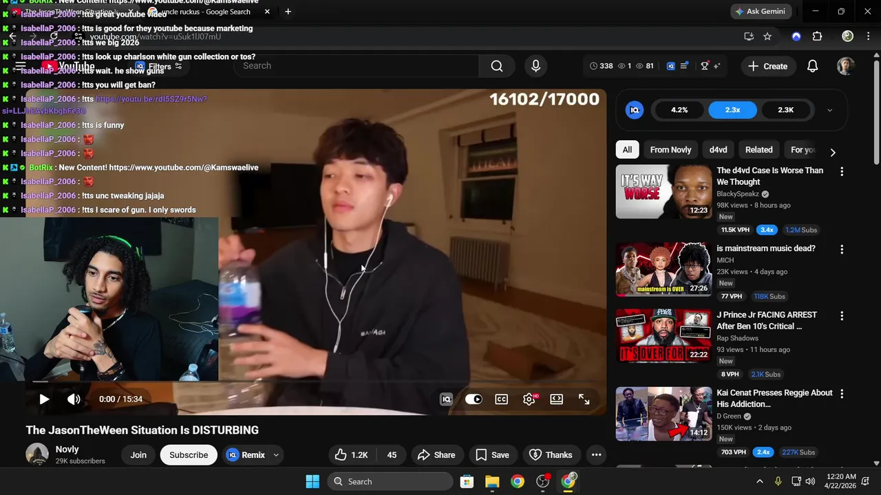This screenshot has height=495, width=881.
Task: Turn on closed captions (CC)
Action: [x=501, y=399]
